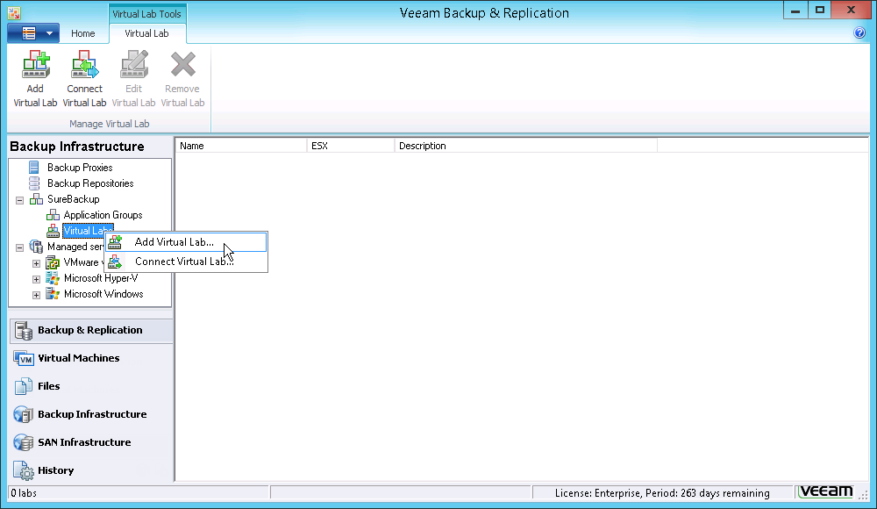The height and width of the screenshot is (509, 877).
Task: Select Microsoft Windows in the tree
Action: [x=103, y=294]
